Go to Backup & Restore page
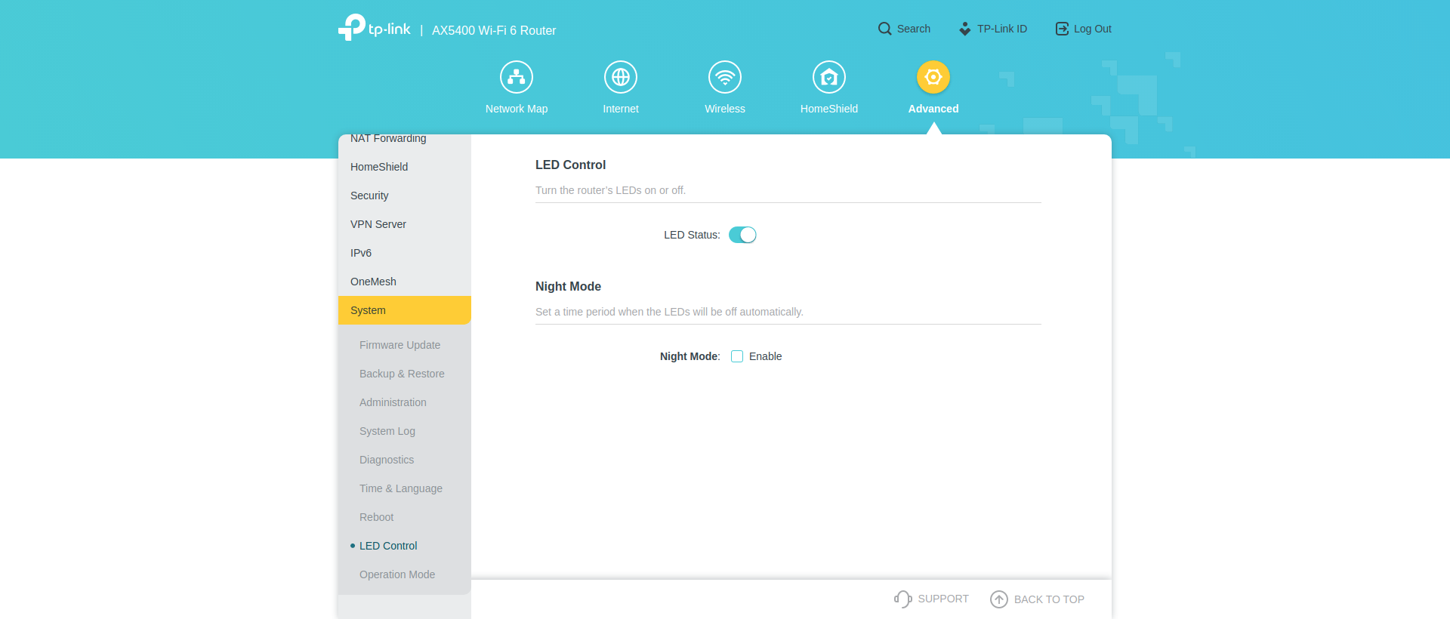The height and width of the screenshot is (619, 1450). pyautogui.click(x=402, y=374)
